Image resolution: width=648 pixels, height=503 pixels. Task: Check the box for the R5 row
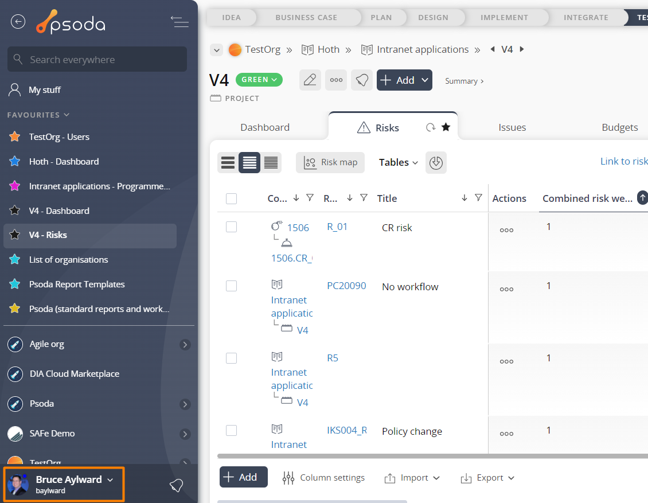232,358
